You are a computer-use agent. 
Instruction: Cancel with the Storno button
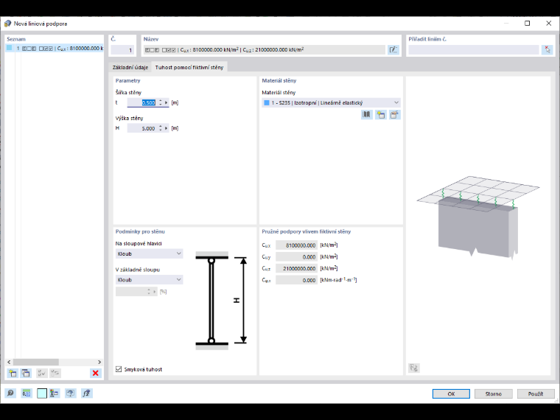coord(493,393)
